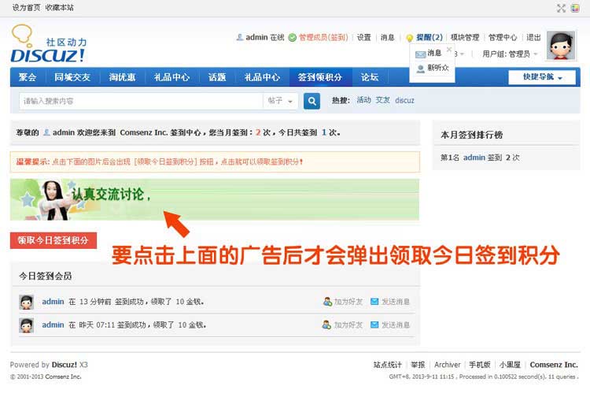Click the 发送消息 envelope icon in the 13分钟前 row
The width and height of the screenshot is (590, 412).
(x=374, y=301)
